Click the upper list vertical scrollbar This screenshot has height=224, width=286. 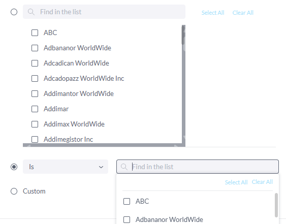tap(183, 84)
